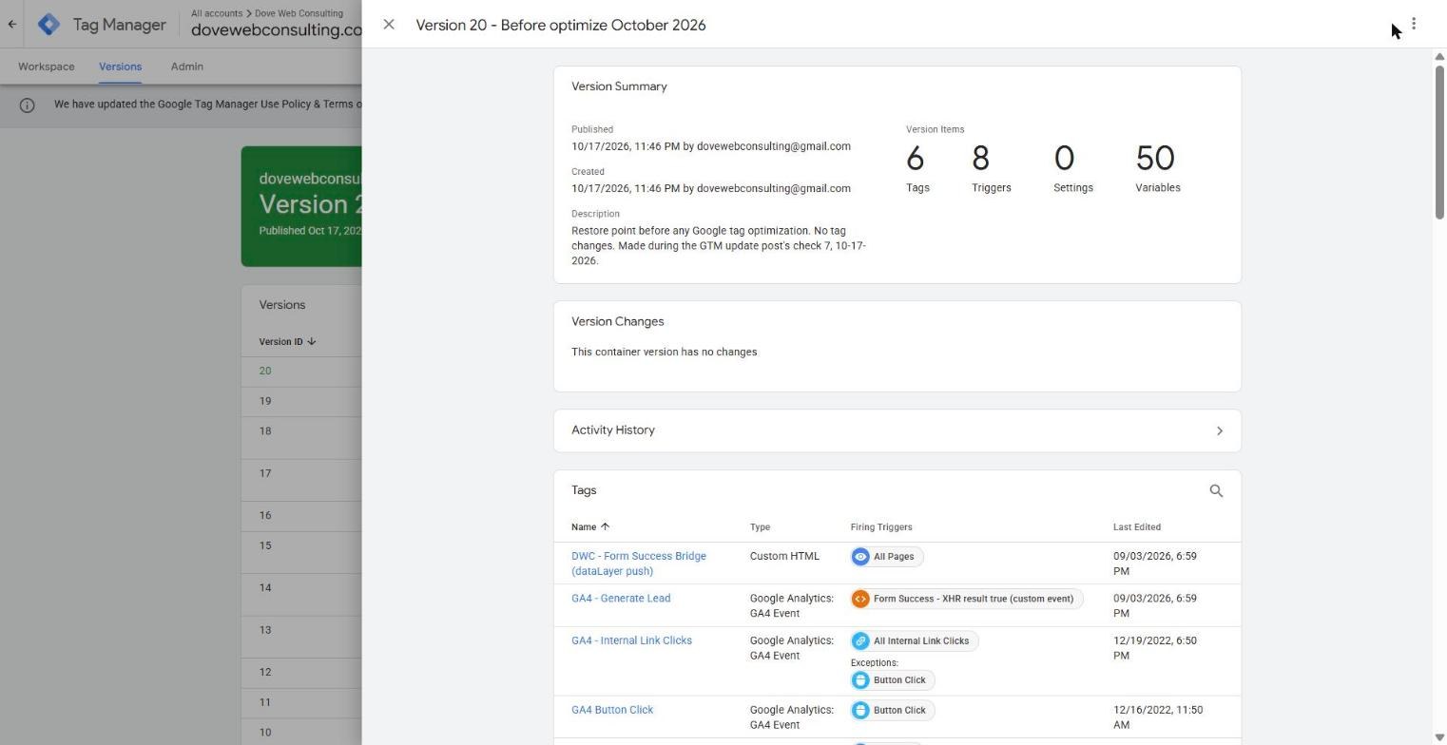Select version 20 in the Versions list
The width and height of the screenshot is (1447, 745).
coord(265,372)
